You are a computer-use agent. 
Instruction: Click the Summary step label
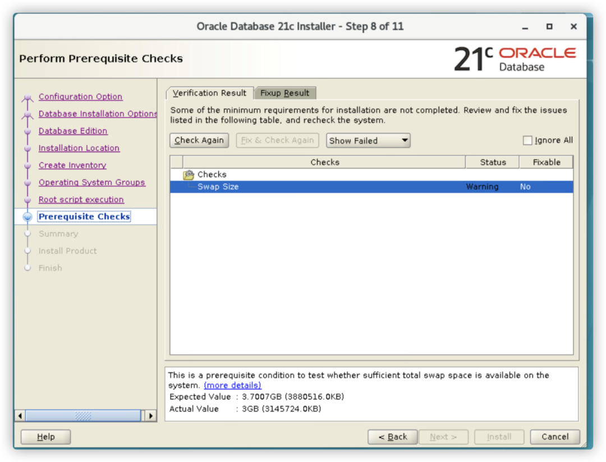(58, 234)
